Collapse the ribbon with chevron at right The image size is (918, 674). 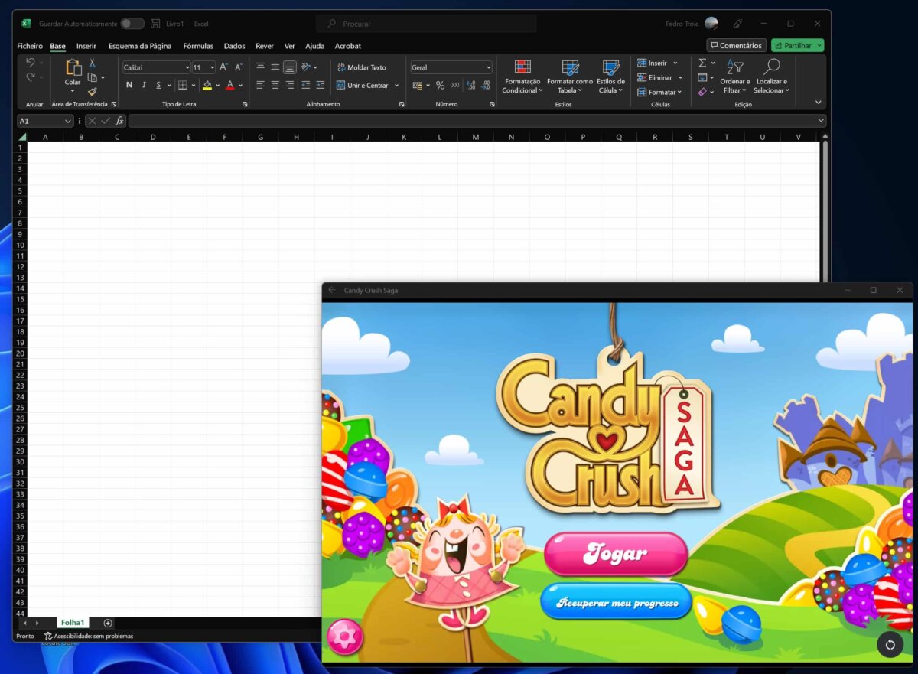818,103
